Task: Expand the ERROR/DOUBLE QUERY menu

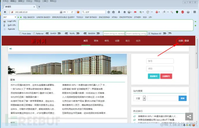Action: coord(63,17)
